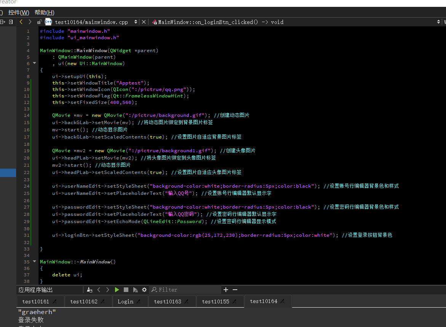Click the "delete ui;" code line
446x327 pixels.
(x=67, y=275)
